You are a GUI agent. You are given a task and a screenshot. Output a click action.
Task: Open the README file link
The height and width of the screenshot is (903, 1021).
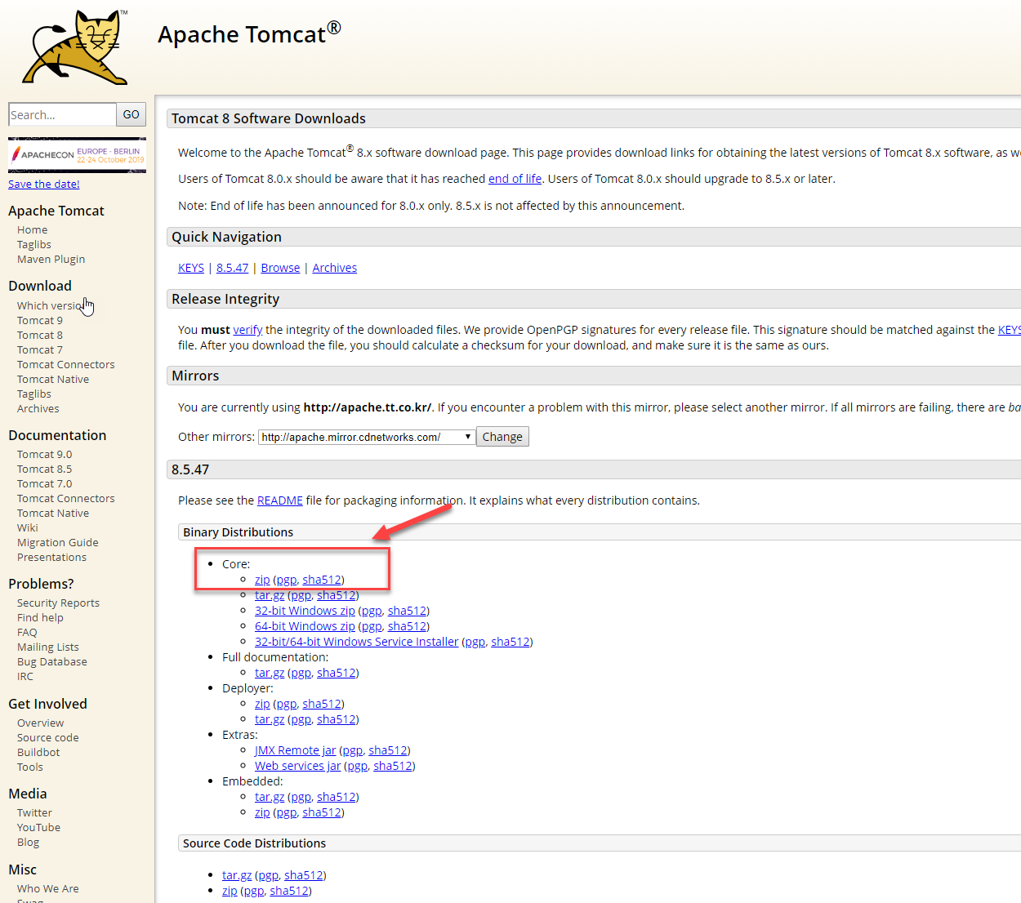[280, 500]
